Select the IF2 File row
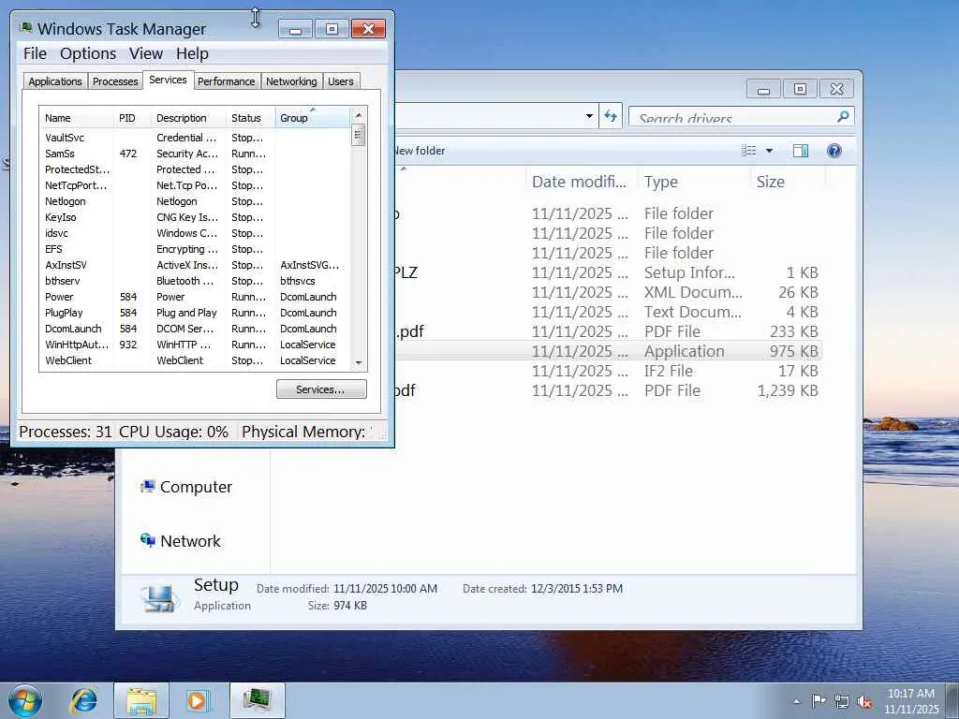Screen dimensions: 959x719 tap(607, 371)
